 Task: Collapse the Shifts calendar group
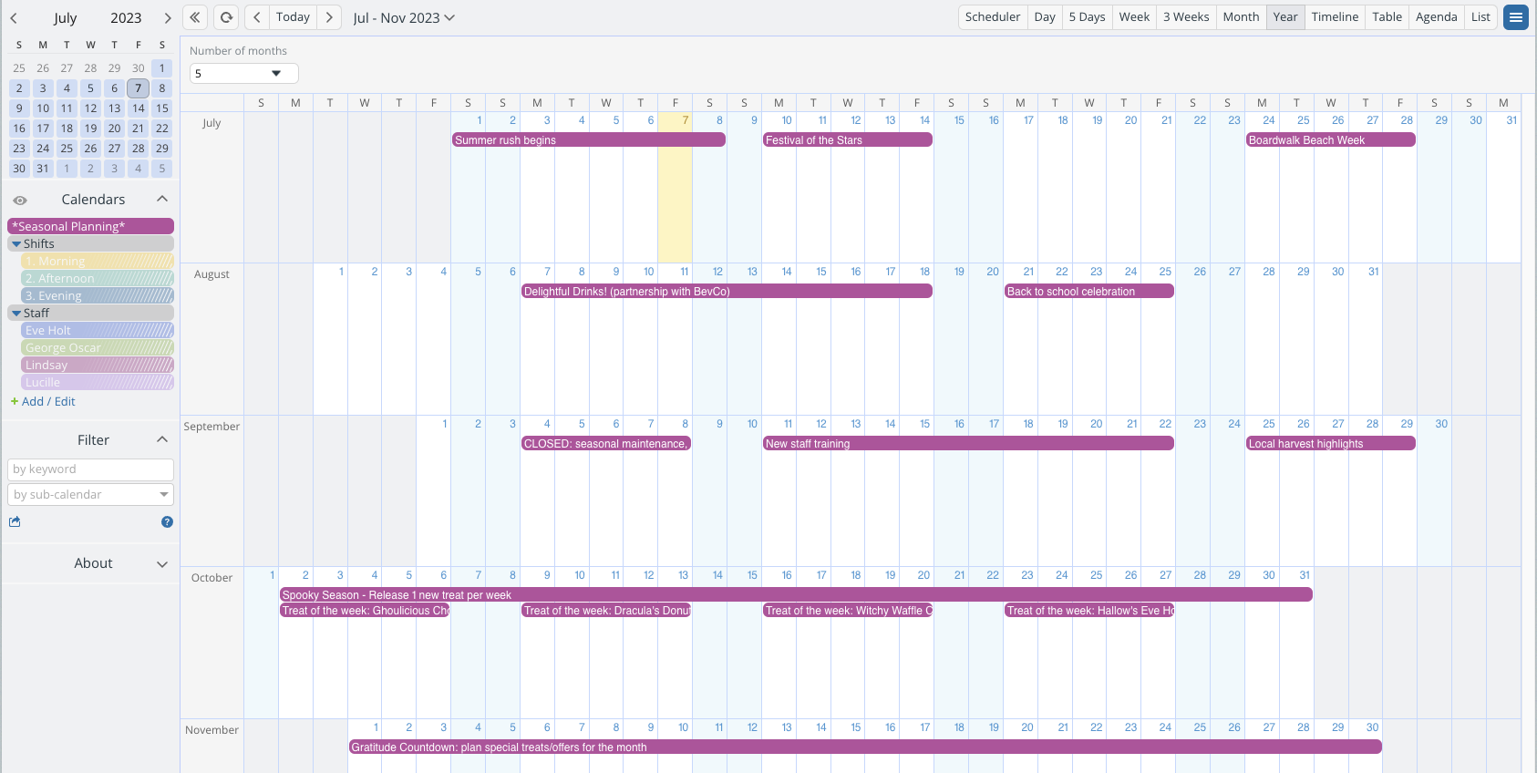16,244
